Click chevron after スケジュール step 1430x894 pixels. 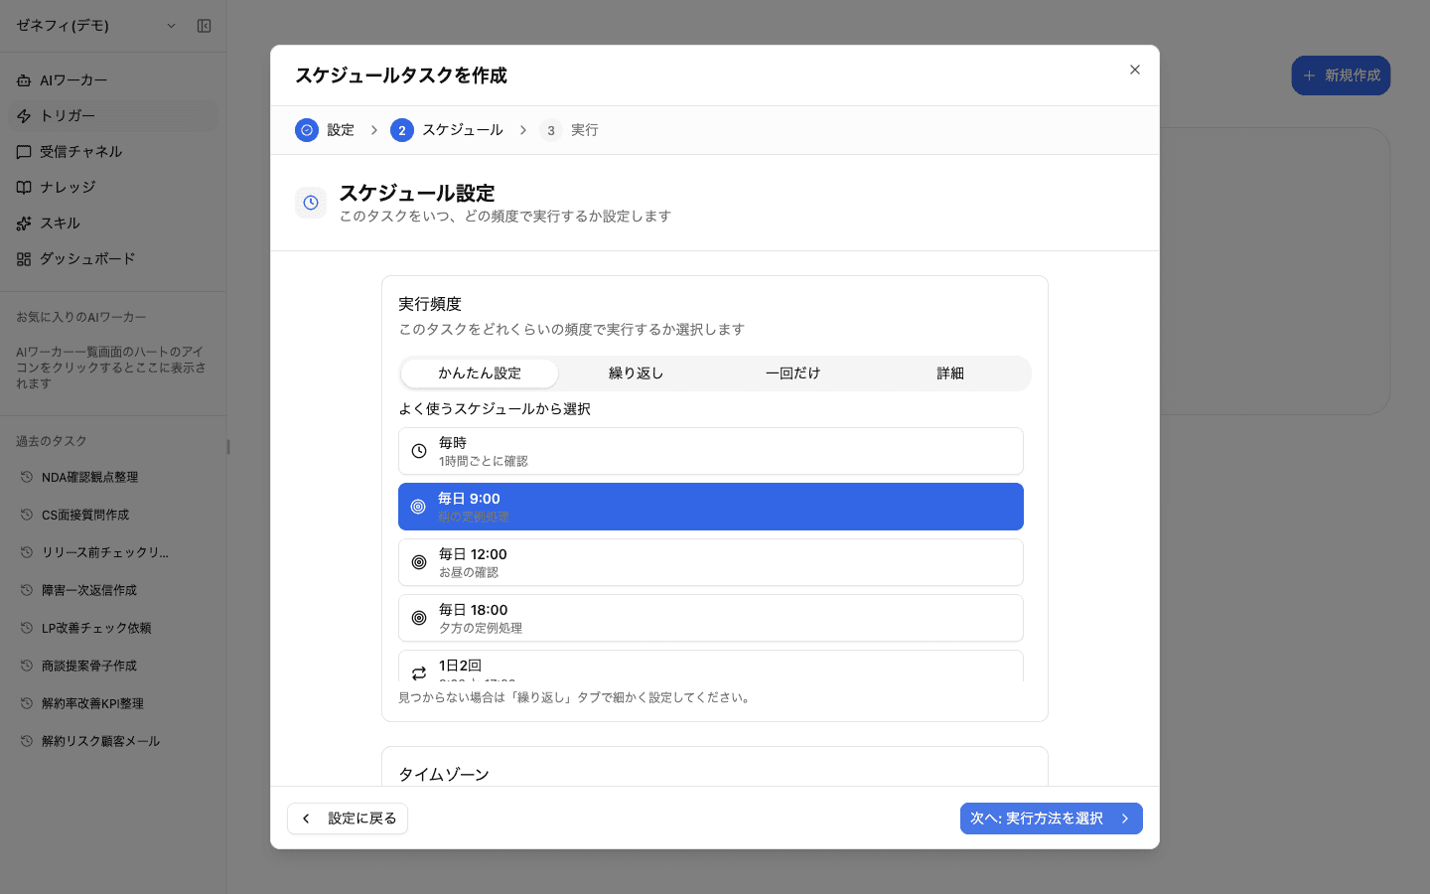[523, 130]
